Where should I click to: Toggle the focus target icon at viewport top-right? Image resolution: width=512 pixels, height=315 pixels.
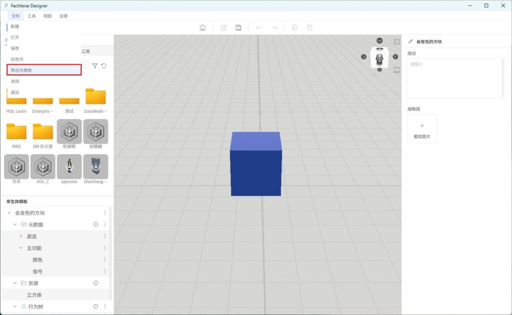[x=396, y=42]
